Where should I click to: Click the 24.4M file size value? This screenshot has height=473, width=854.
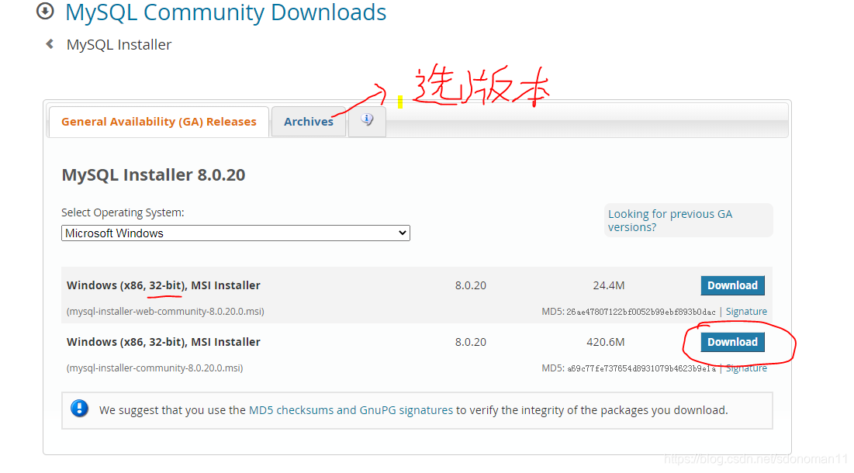click(608, 285)
